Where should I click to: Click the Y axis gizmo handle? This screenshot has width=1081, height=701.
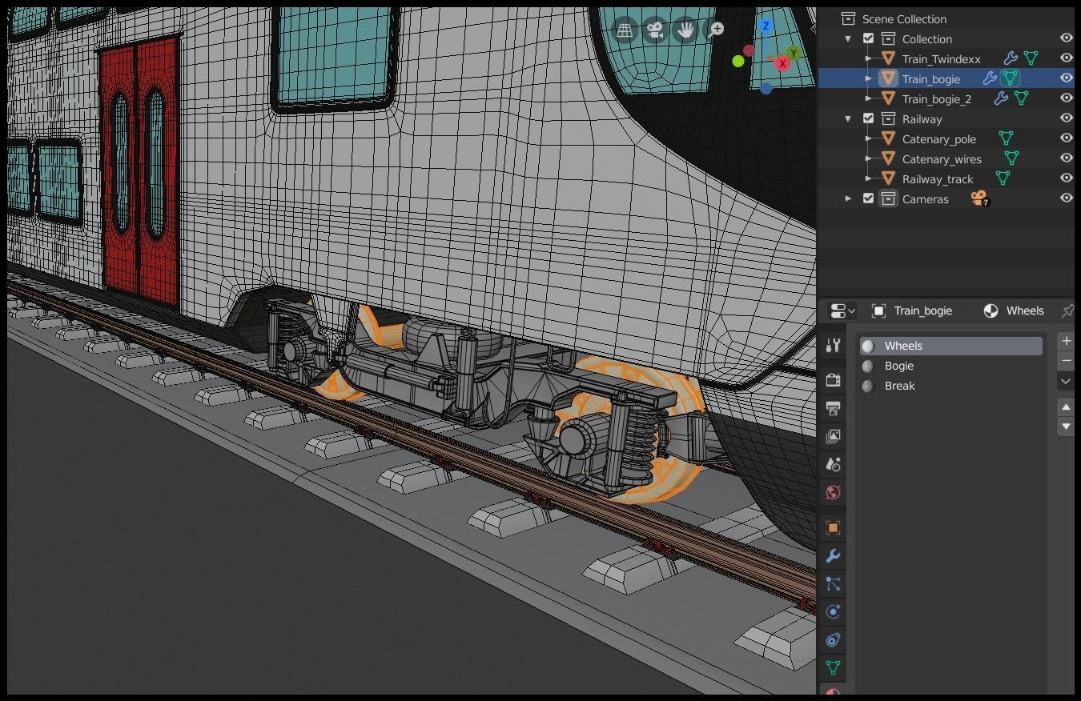pyautogui.click(x=793, y=53)
